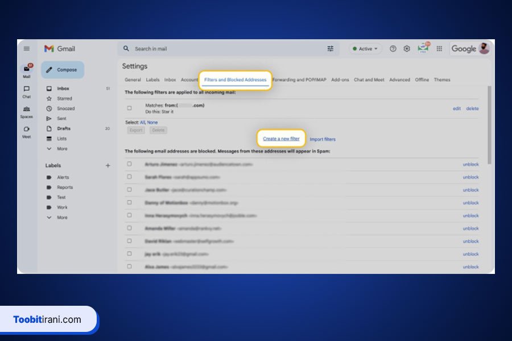Open Chat in the left sidebar
This screenshot has width=512, height=341.
(27, 92)
